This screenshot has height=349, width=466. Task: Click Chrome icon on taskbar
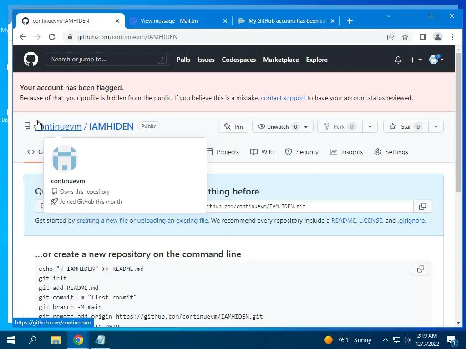[x=78, y=340]
